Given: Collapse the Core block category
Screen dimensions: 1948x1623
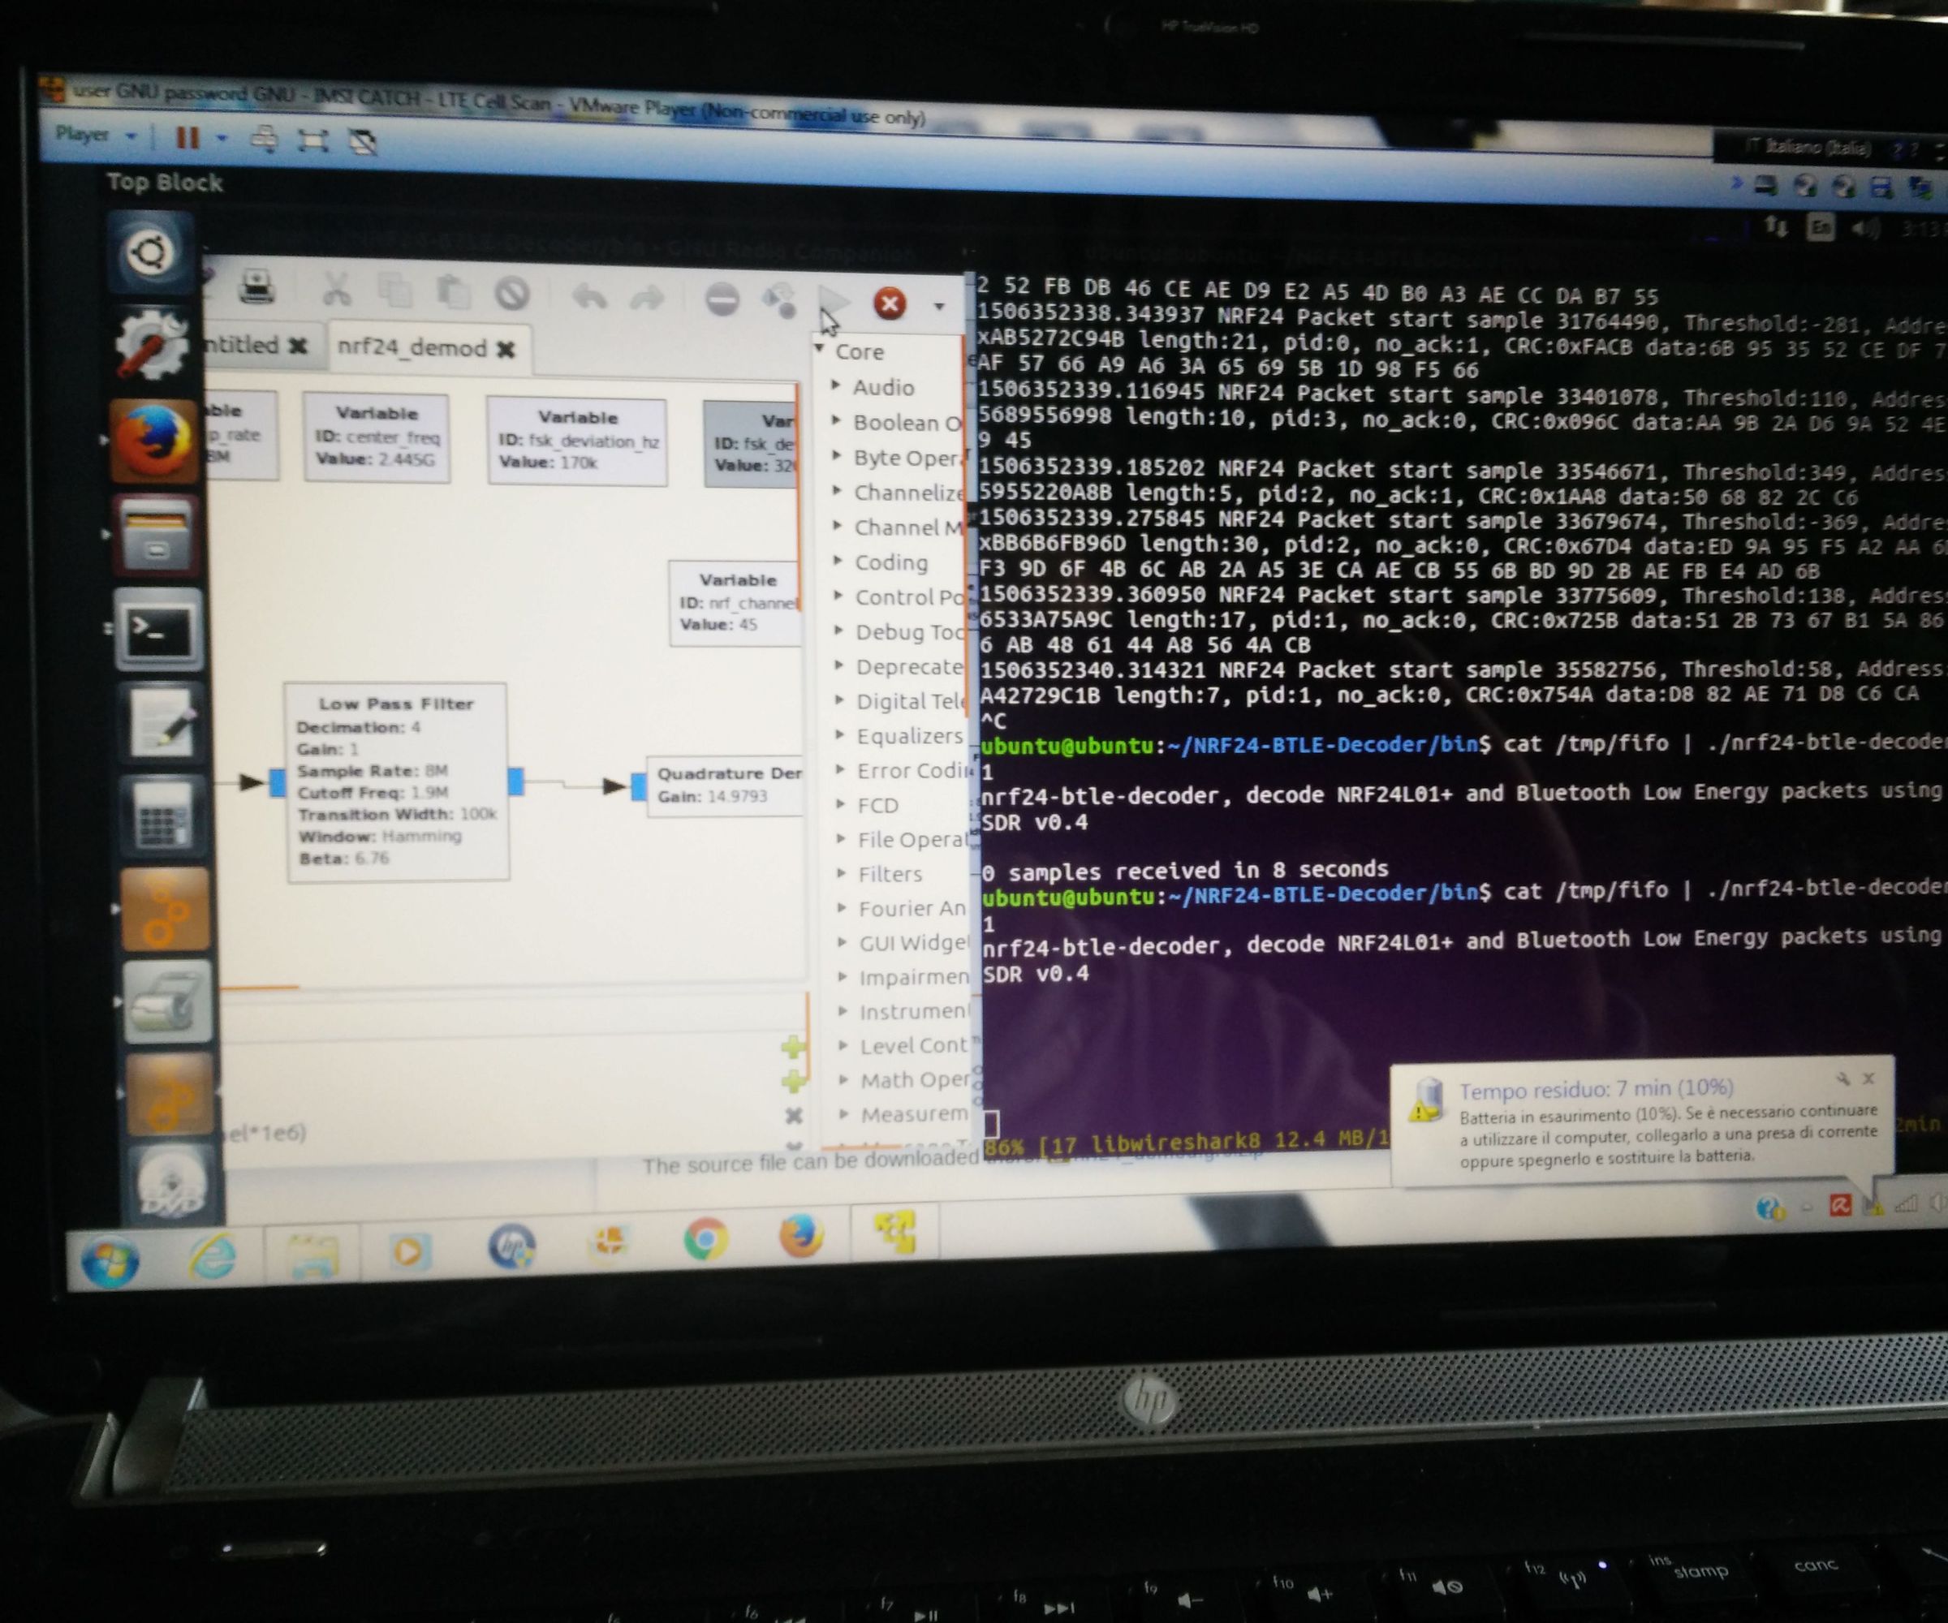Looking at the screenshot, I should [820, 350].
